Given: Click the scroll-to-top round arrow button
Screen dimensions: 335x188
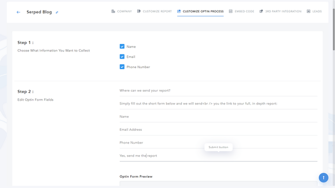Looking at the screenshot, I should click(x=324, y=178).
